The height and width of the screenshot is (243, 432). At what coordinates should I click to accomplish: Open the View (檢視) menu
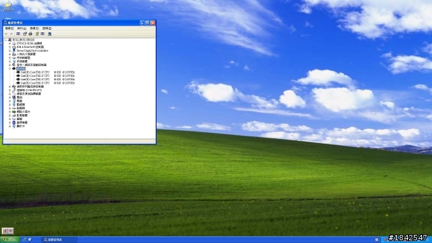(34, 28)
